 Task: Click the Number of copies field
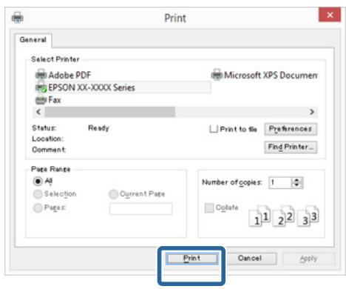[280, 183]
